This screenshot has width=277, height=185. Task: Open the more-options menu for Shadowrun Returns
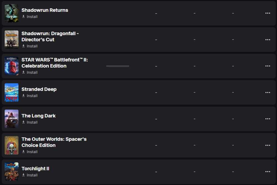pos(268,13)
